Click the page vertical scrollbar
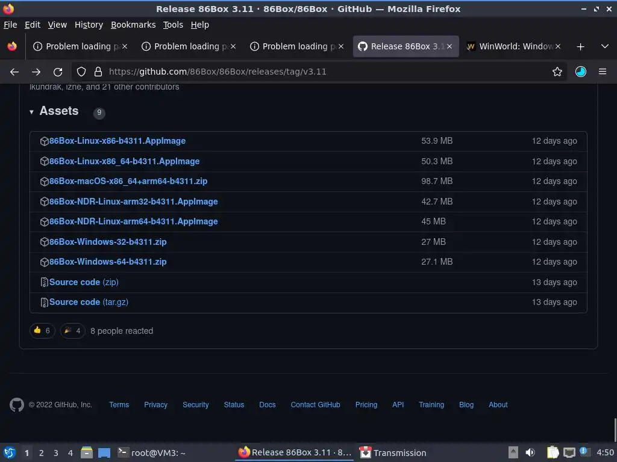 (615, 431)
